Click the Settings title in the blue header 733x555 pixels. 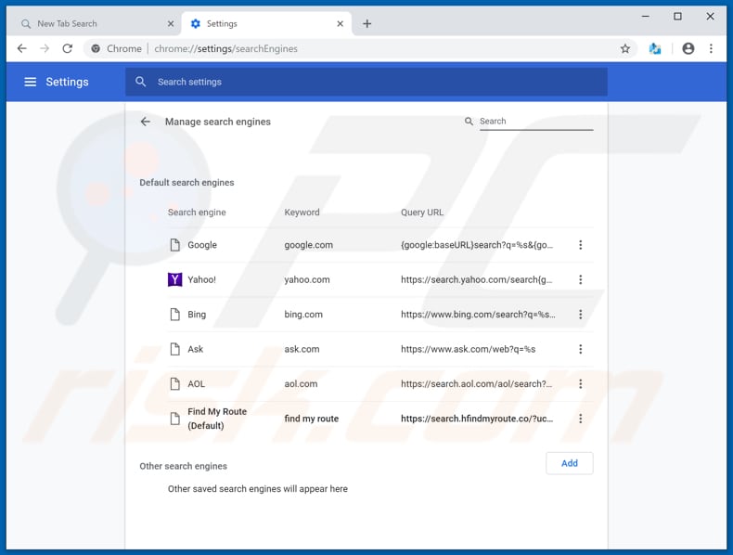(x=68, y=82)
